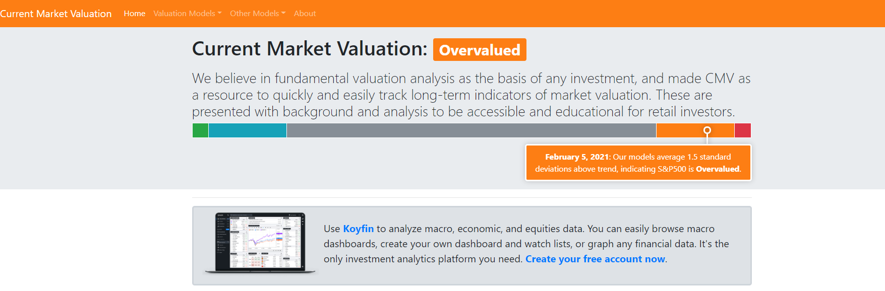The image size is (885, 291).
Task: Click the gray fair-value bar segment
Action: click(471, 130)
